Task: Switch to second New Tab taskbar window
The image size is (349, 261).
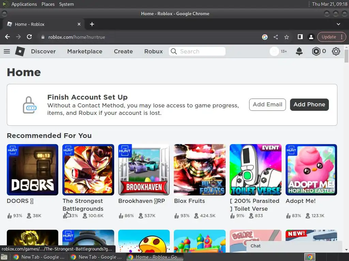Action: 96,257
